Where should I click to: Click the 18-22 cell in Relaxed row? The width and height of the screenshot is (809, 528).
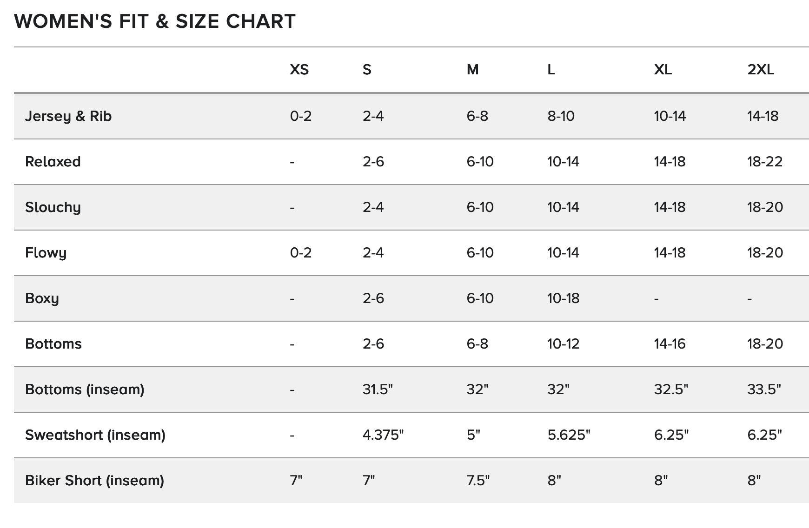(x=765, y=161)
